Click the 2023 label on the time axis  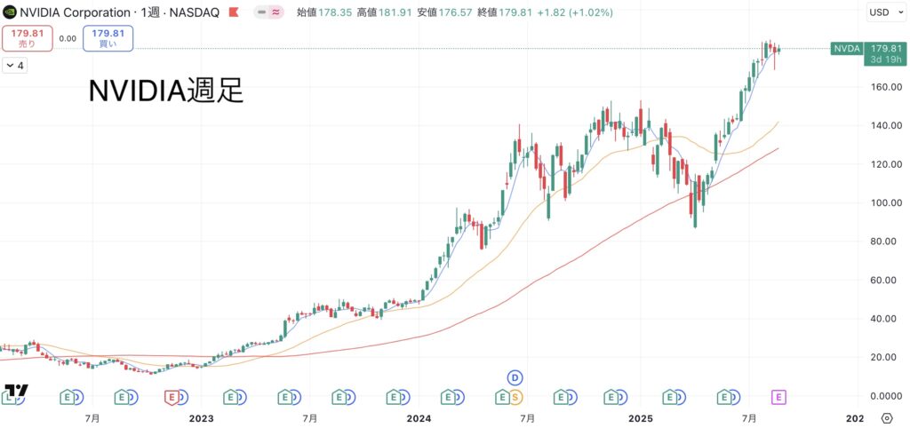click(202, 418)
